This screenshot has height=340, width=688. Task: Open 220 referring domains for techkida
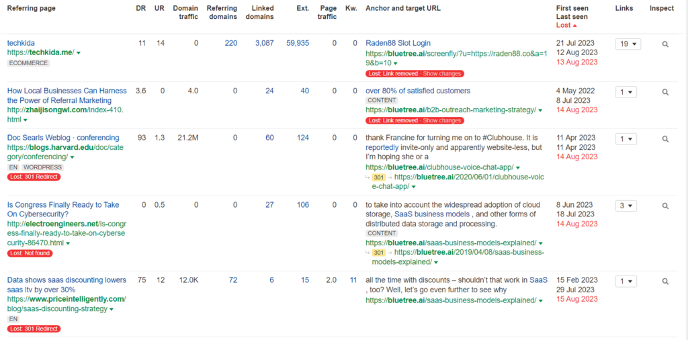231,43
